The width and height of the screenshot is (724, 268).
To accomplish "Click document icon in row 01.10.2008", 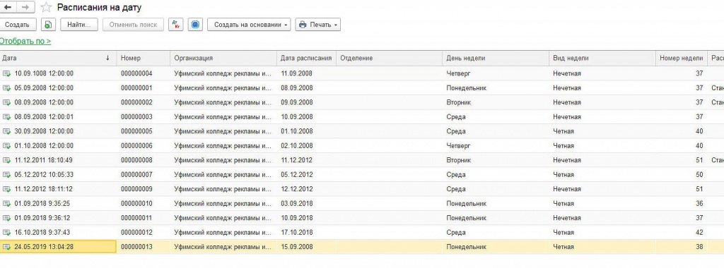I will click(6, 145).
